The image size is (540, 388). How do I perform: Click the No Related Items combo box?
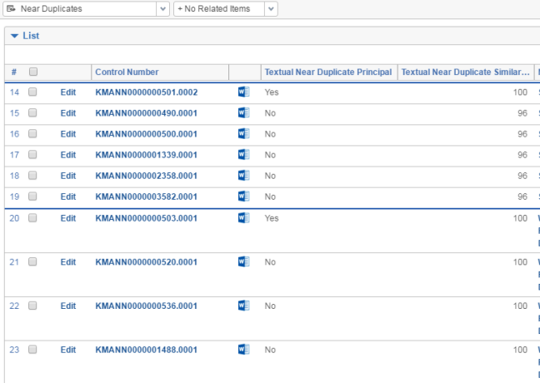pyautogui.click(x=226, y=9)
